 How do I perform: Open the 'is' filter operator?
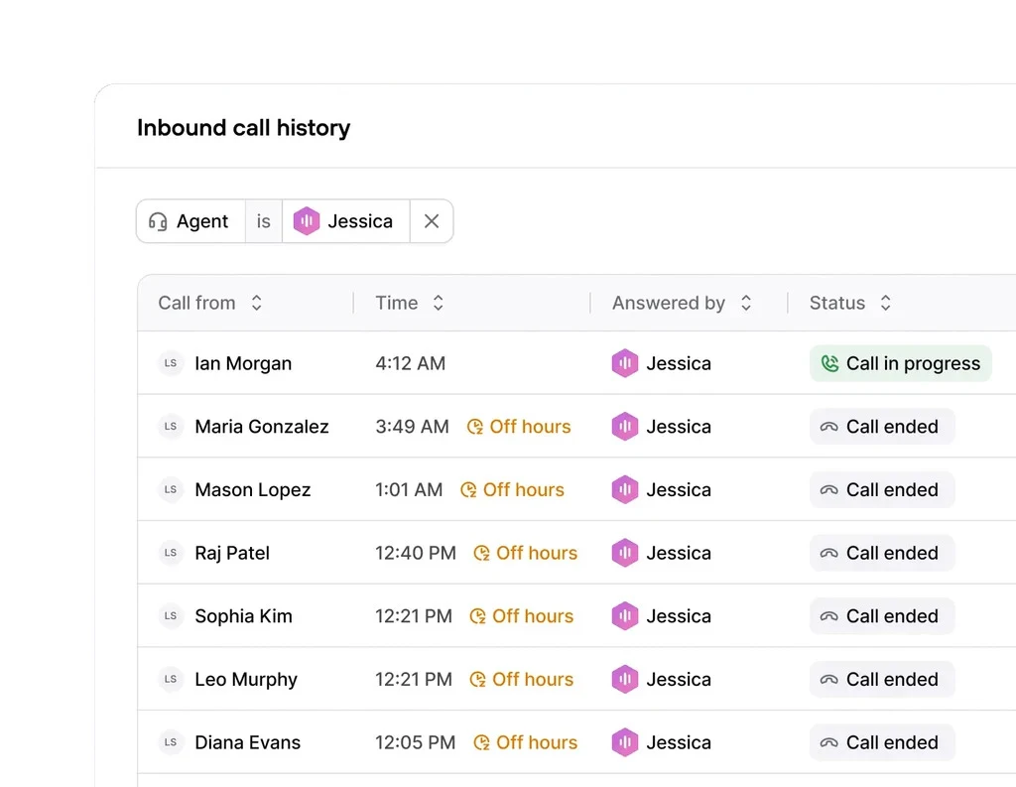(x=264, y=221)
